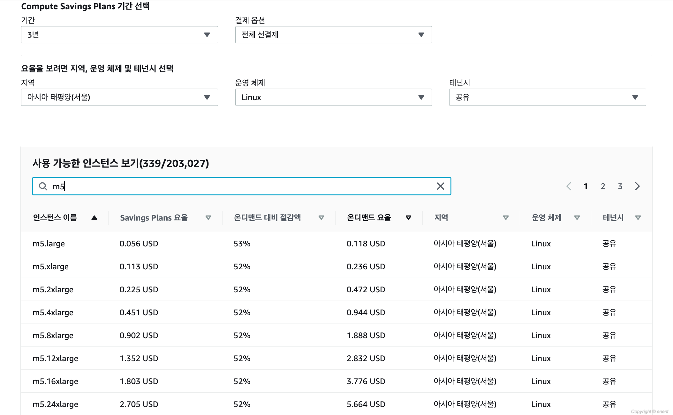Switch to page 3 of results
The image size is (673, 415).
620,186
